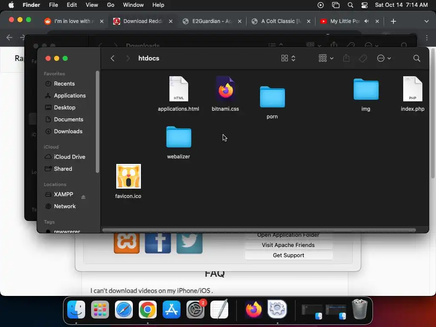Viewport: 436px width, 327px height.
Task: Select the webalizer folder
Action: [x=178, y=137]
